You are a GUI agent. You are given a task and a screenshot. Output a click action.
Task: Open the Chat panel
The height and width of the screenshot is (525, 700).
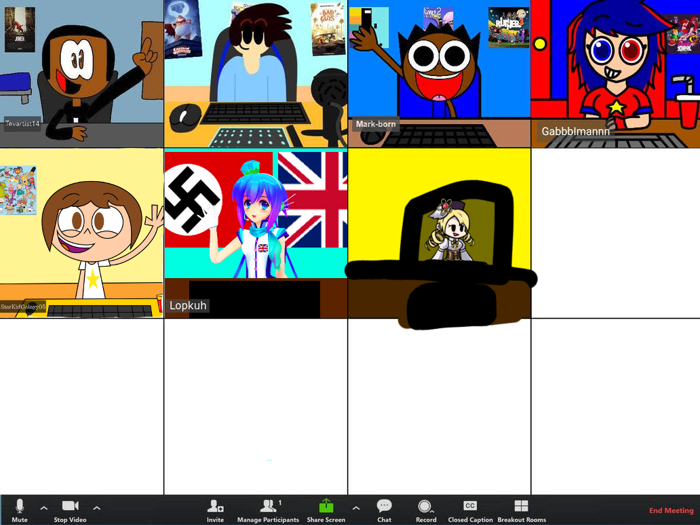[384, 510]
